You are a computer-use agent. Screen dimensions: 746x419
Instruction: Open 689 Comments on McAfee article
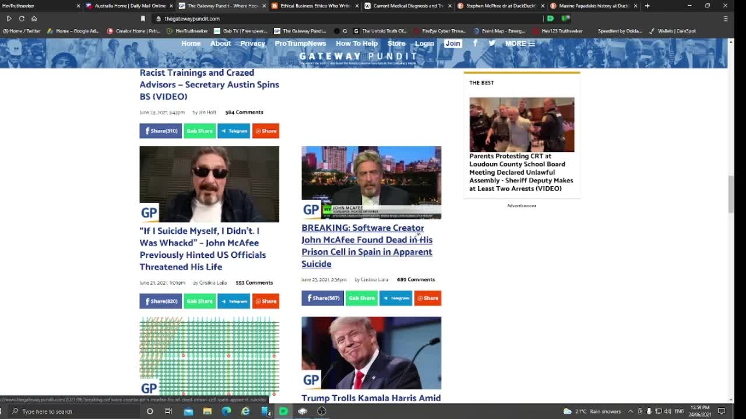click(x=416, y=279)
